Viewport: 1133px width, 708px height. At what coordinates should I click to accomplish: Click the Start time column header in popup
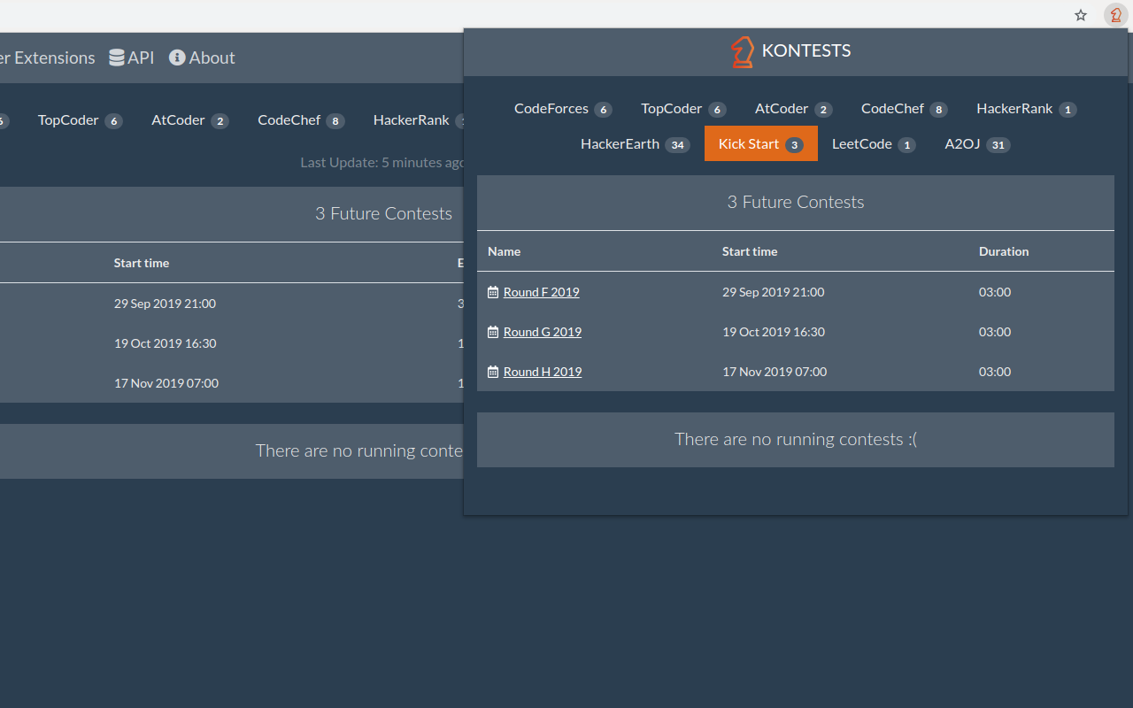tap(750, 251)
